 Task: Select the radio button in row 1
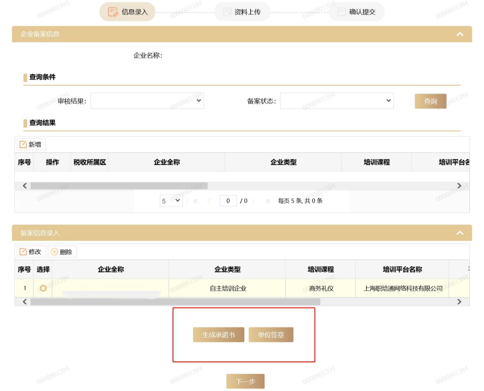43,288
